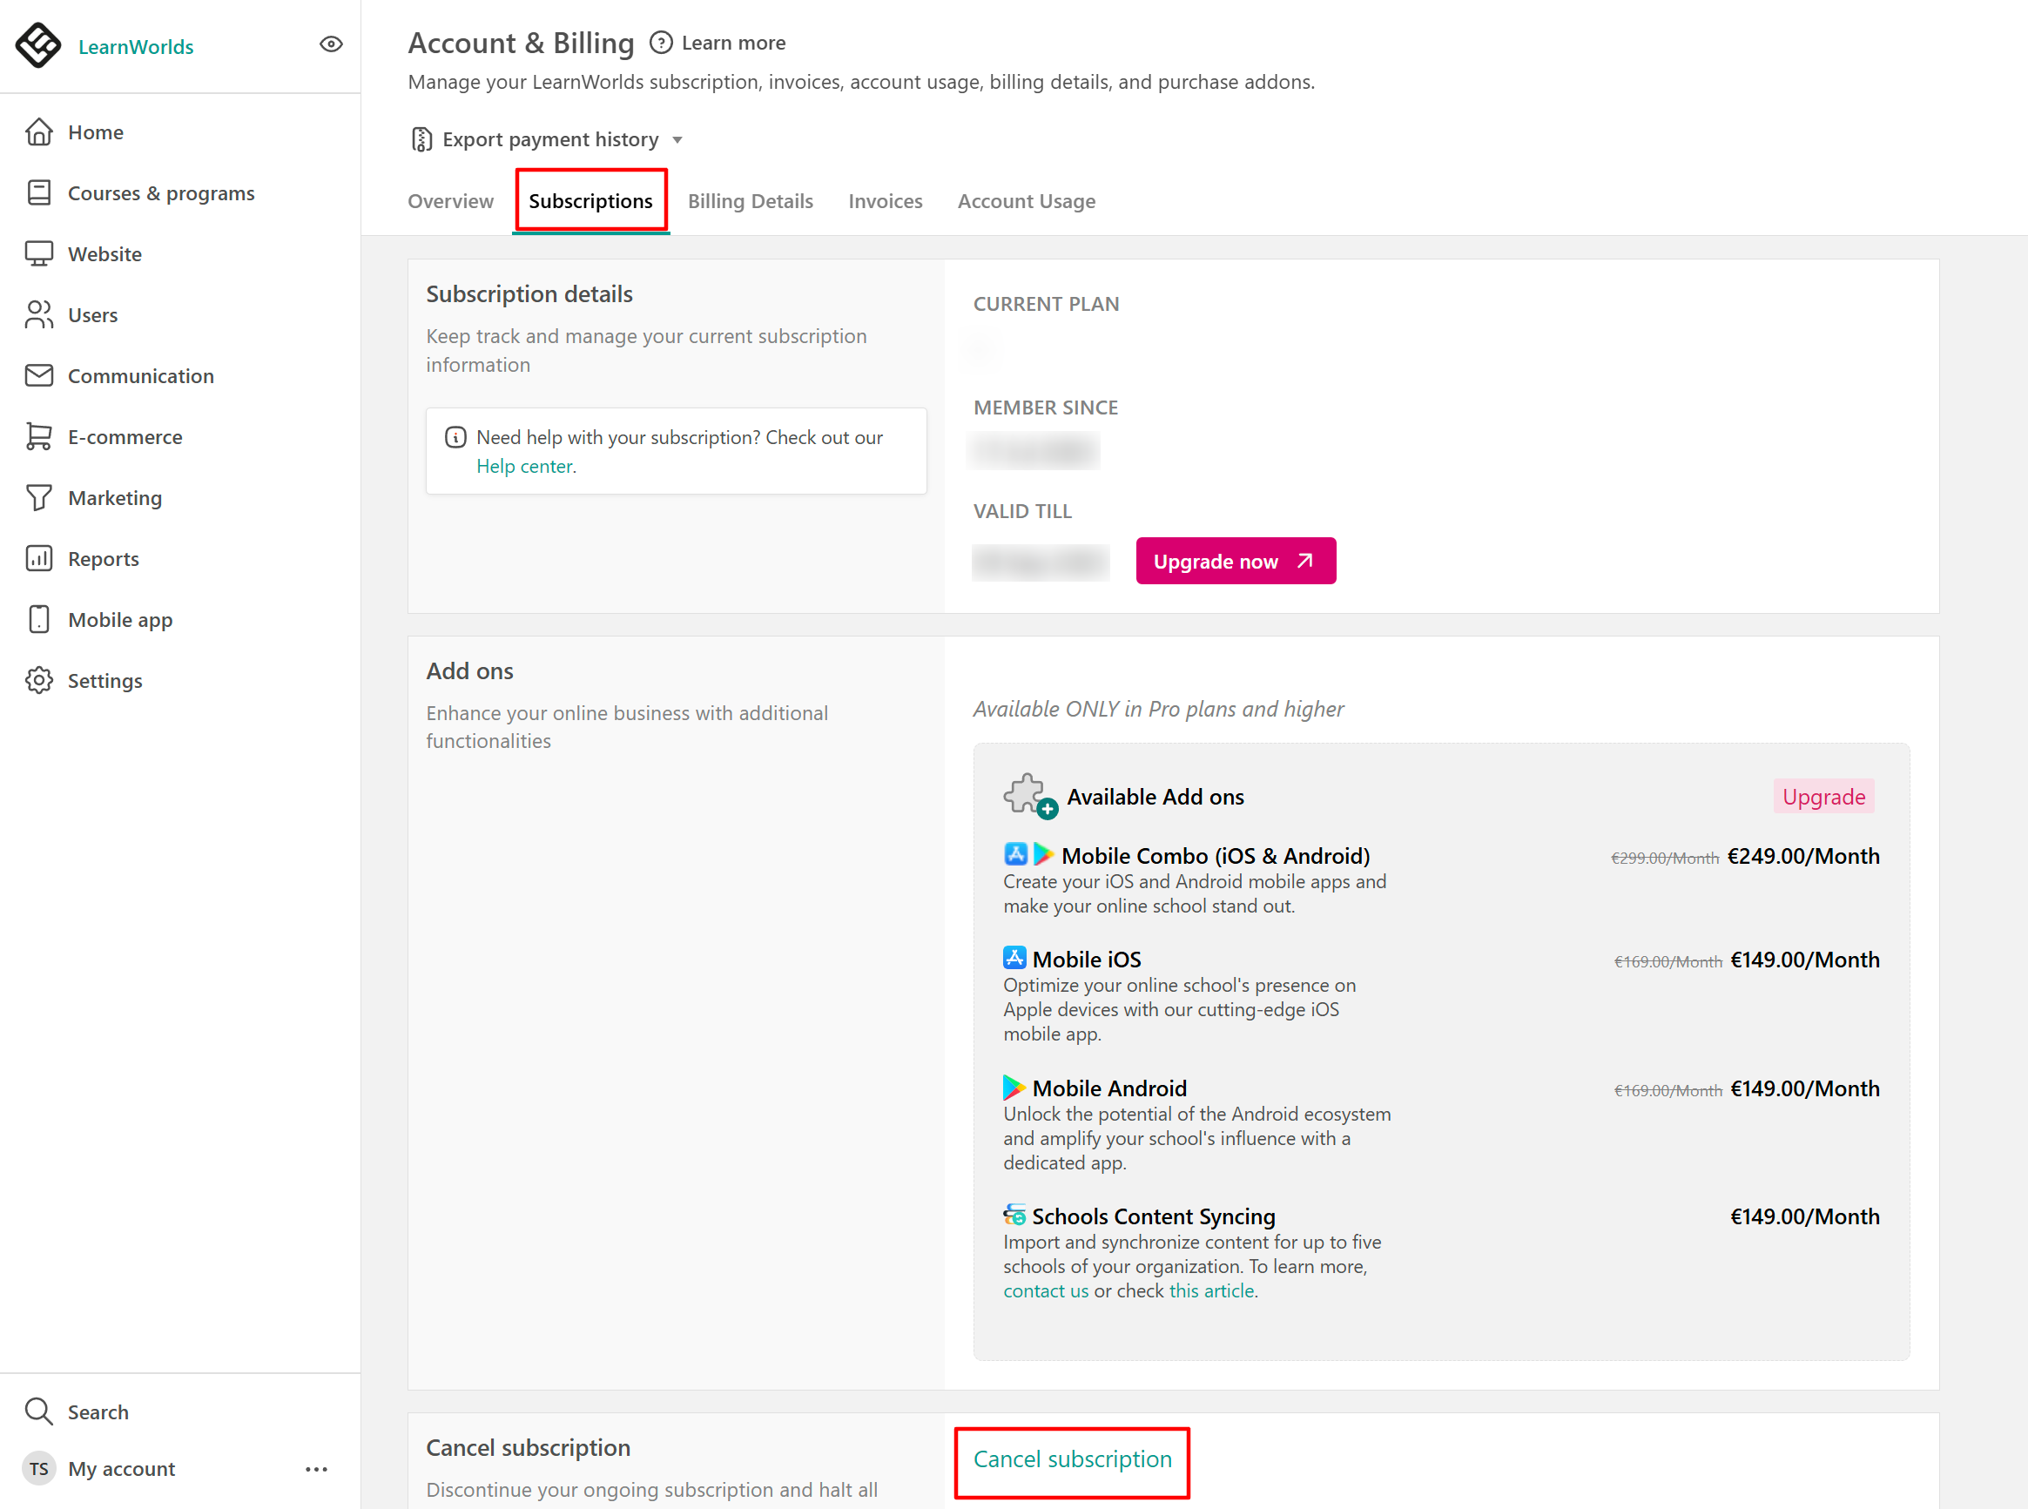Click the pink Upgrade add-ons badge

(x=1823, y=797)
